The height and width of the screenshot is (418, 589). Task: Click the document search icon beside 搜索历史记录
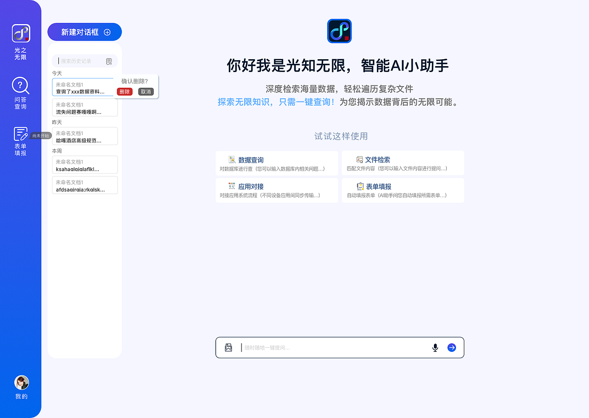[x=109, y=61]
